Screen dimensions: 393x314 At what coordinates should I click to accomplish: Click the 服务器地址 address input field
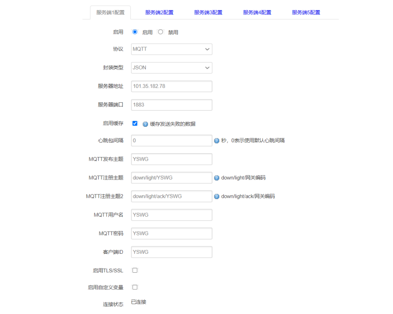click(x=171, y=86)
